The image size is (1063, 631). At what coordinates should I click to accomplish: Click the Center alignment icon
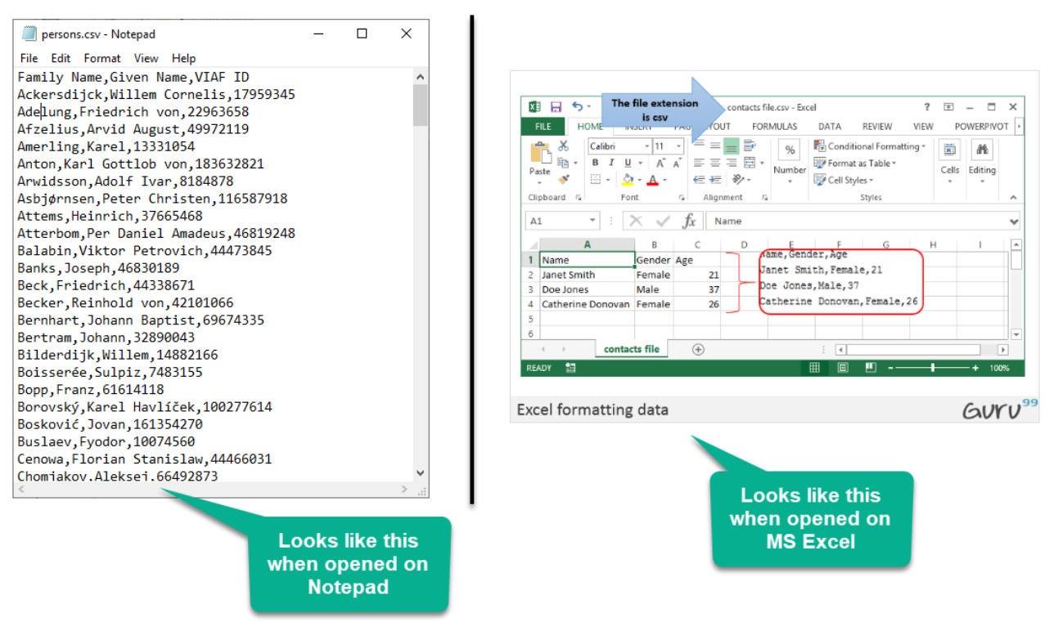(x=715, y=163)
